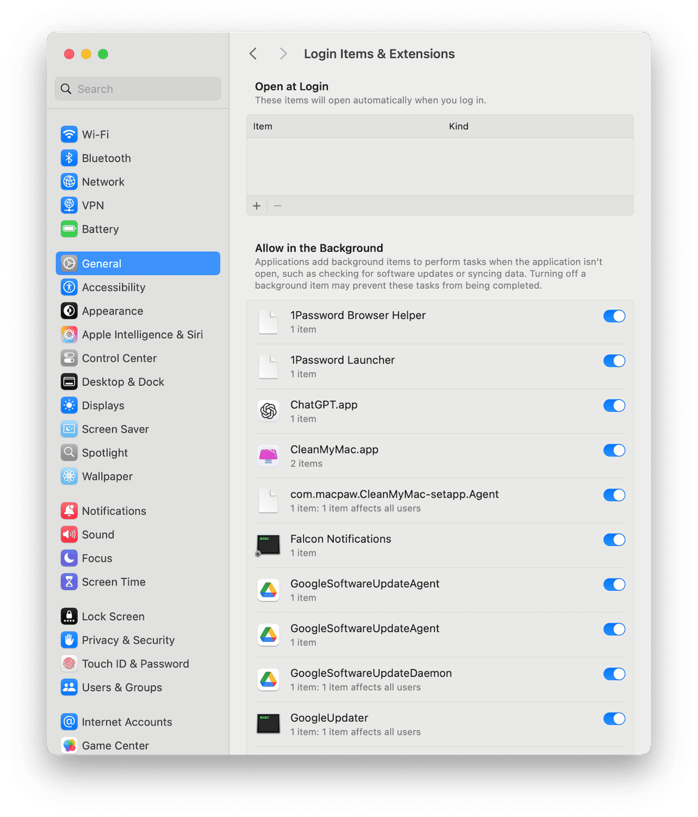Toggle CleanMyMac.app background switch

[614, 451]
